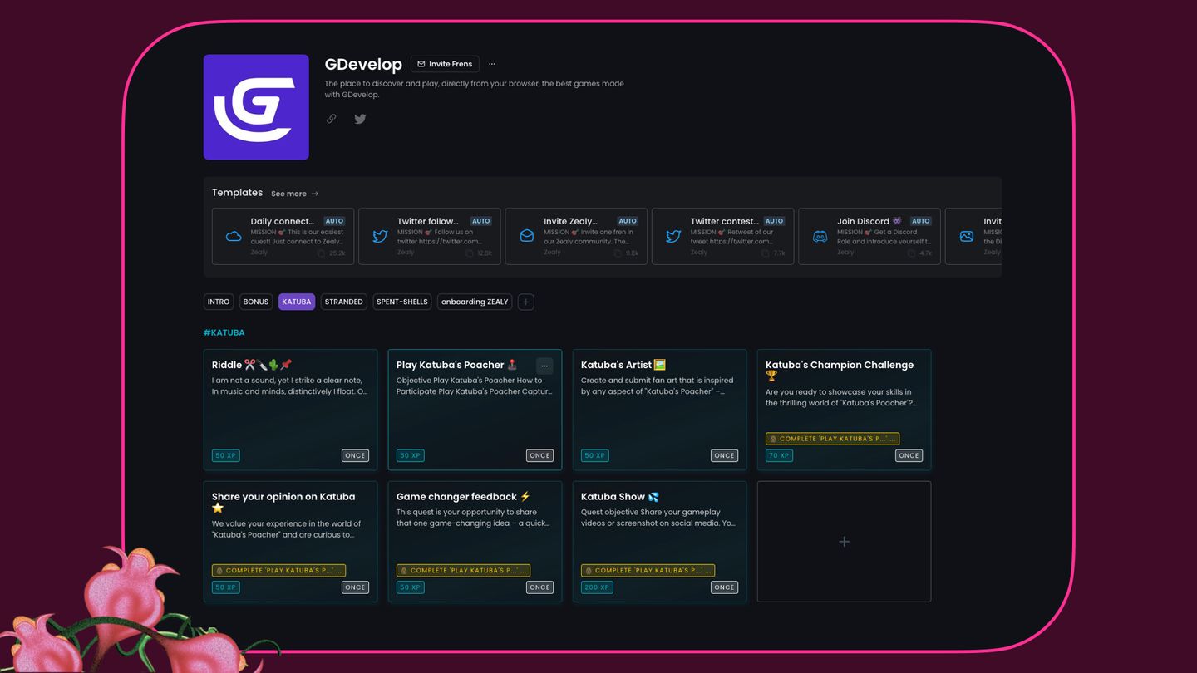Image resolution: width=1197 pixels, height=673 pixels.
Task: Open the Play Katuba's Poacher quest title
Action: (x=457, y=365)
